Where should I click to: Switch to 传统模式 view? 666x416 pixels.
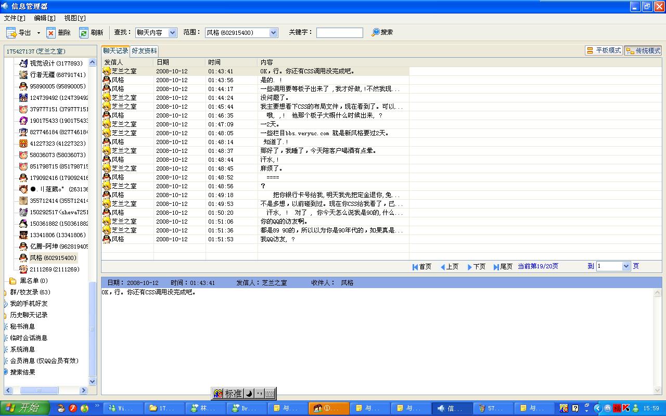pos(643,50)
